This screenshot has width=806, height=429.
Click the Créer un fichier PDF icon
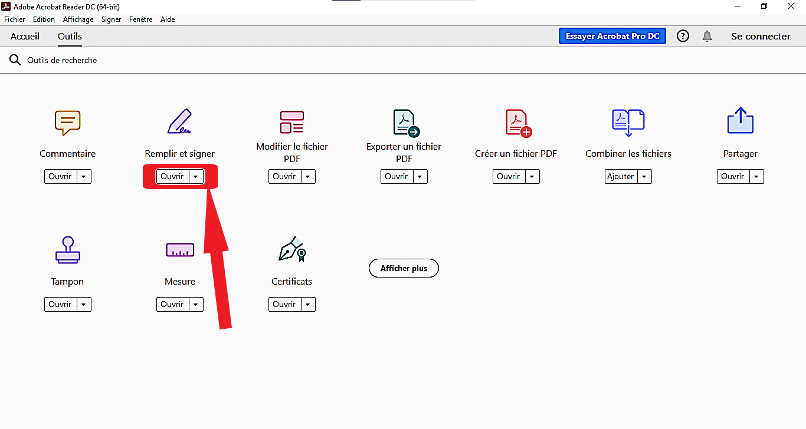tap(519, 123)
